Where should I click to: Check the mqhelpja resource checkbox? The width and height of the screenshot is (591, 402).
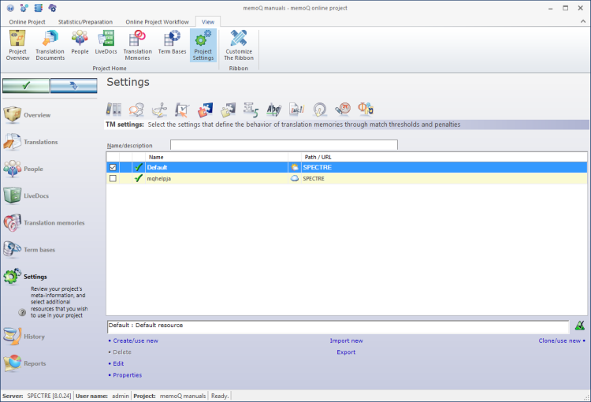[113, 179]
